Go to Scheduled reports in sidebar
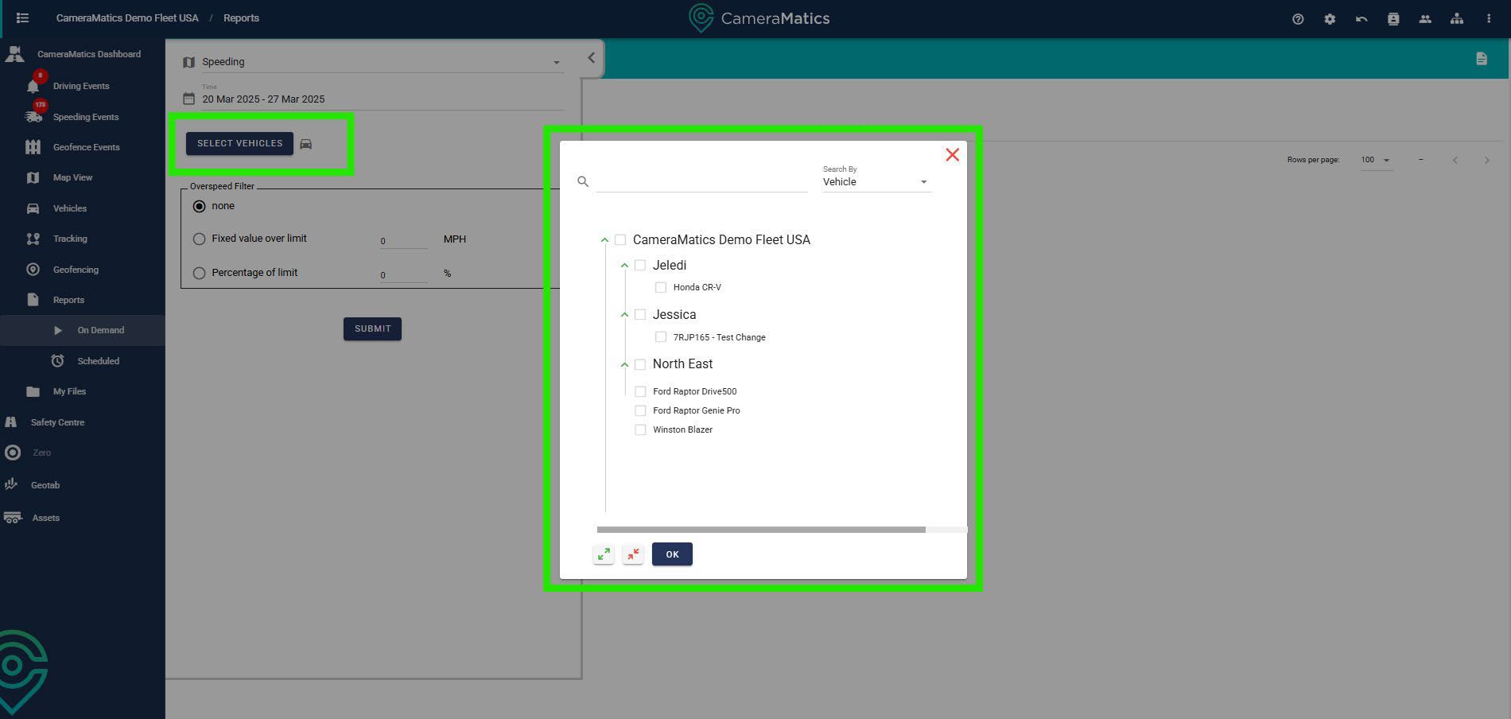The width and height of the screenshot is (1511, 719). (x=98, y=361)
